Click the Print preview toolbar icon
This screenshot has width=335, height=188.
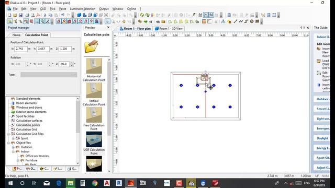click(32, 15)
